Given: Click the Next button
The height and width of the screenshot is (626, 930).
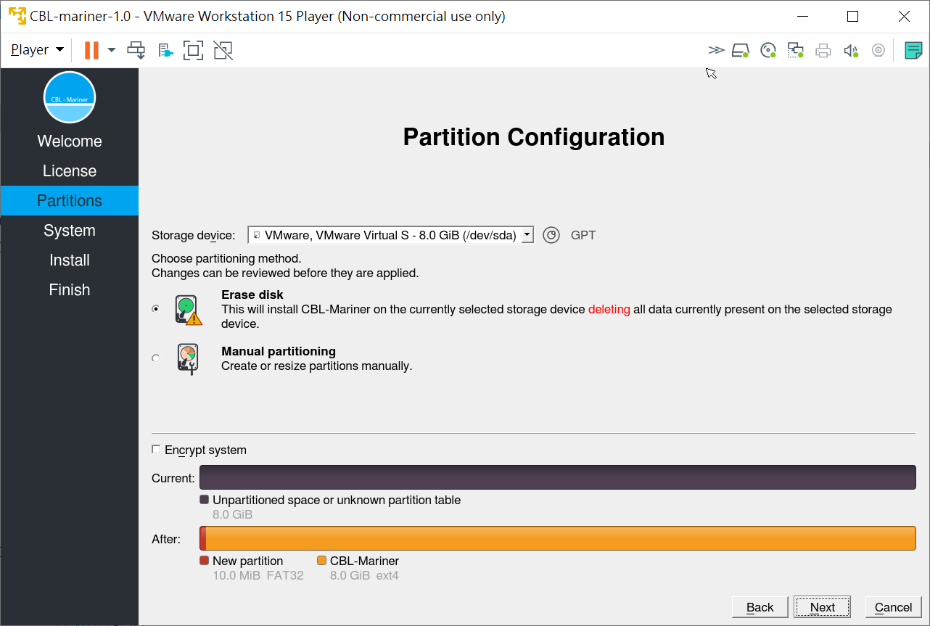Looking at the screenshot, I should pos(823,607).
